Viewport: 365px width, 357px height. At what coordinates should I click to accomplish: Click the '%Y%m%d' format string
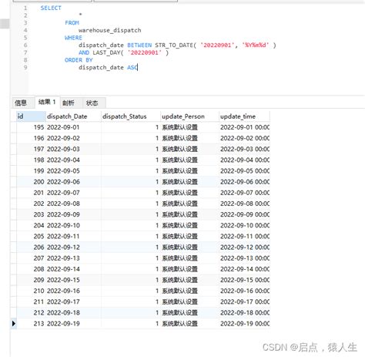tap(255, 45)
